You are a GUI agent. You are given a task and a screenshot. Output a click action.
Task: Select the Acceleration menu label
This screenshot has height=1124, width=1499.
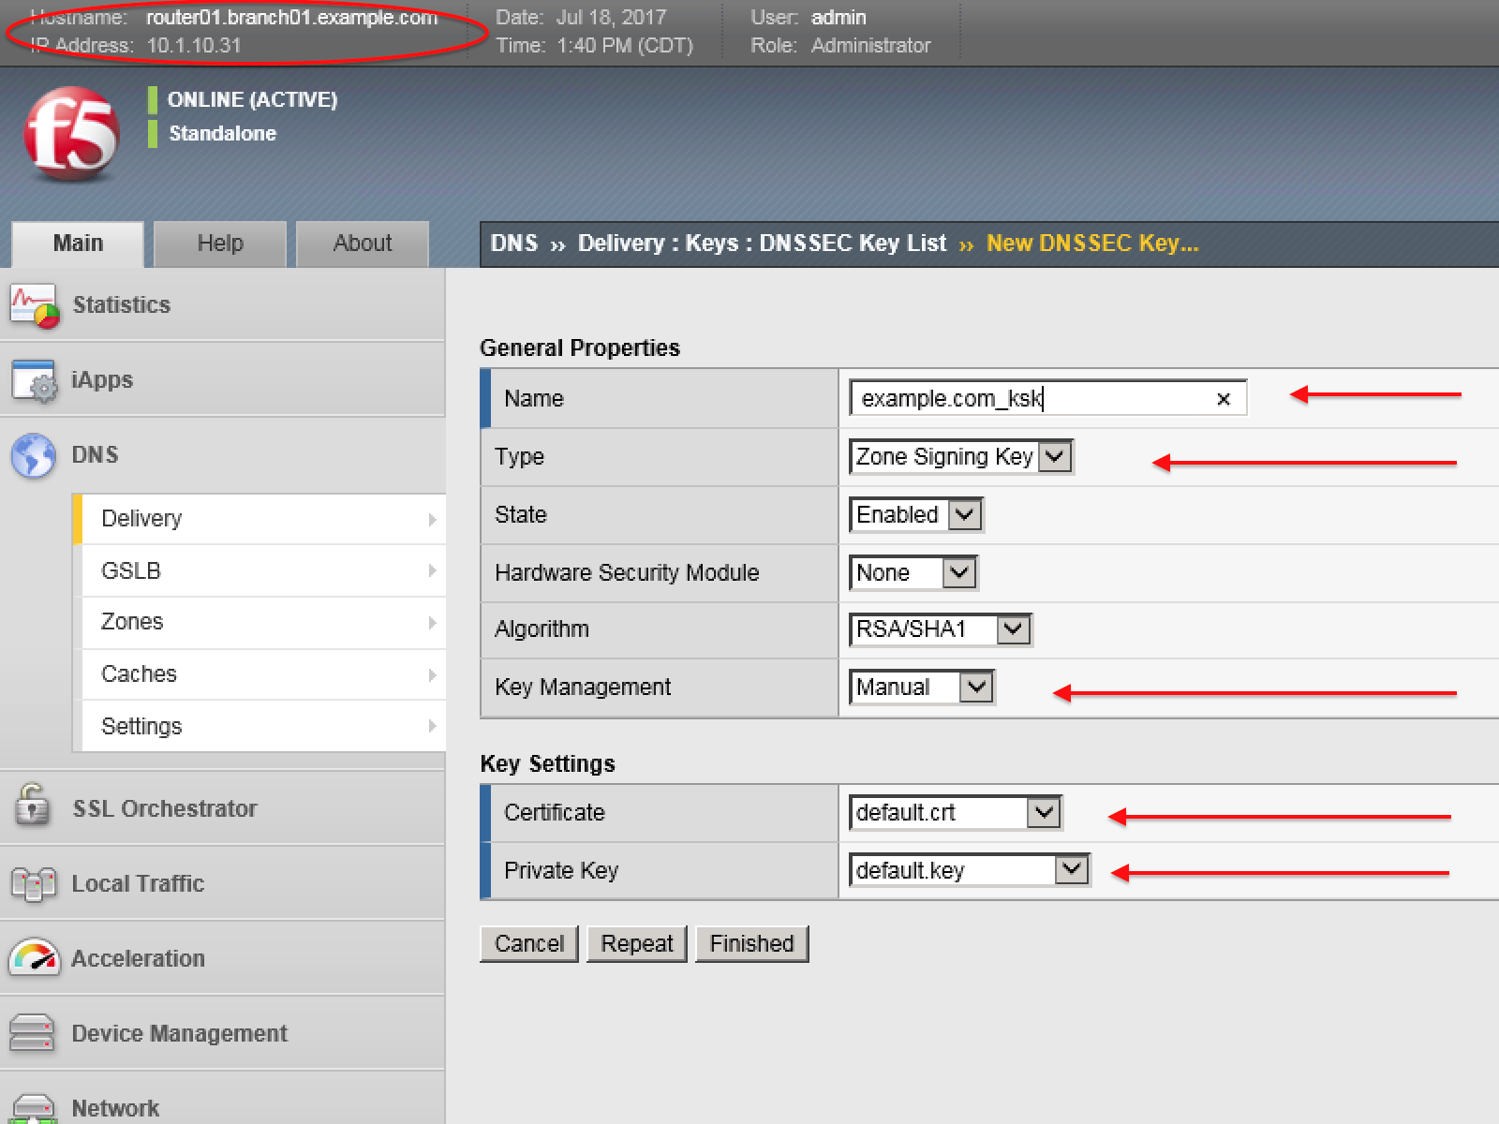pyautogui.click(x=138, y=959)
